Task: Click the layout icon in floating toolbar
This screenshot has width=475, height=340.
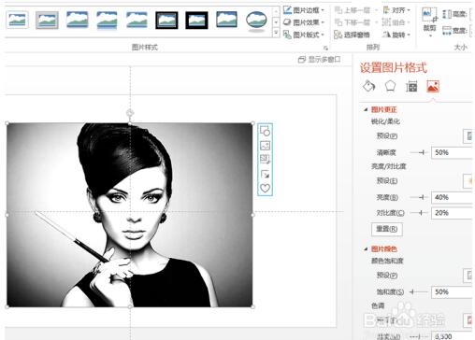Action: pyautogui.click(x=265, y=159)
